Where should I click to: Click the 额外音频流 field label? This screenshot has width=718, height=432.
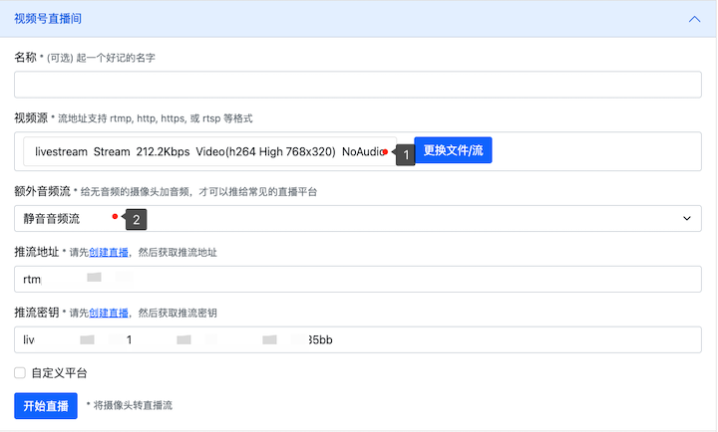click(42, 190)
